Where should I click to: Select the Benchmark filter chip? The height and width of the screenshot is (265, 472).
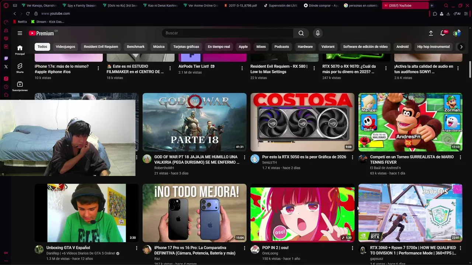coord(136,47)
